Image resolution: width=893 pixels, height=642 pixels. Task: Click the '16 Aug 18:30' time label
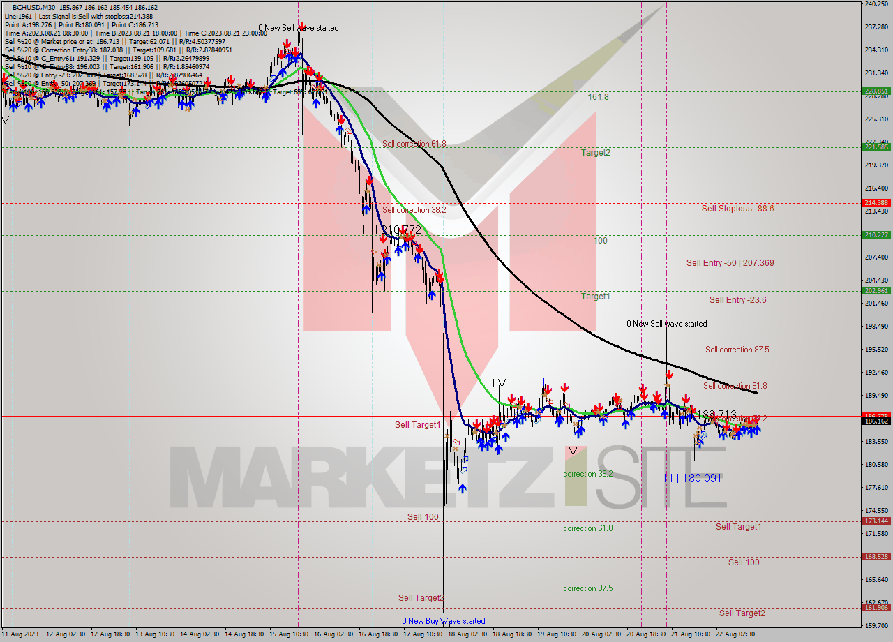point(378,634)
